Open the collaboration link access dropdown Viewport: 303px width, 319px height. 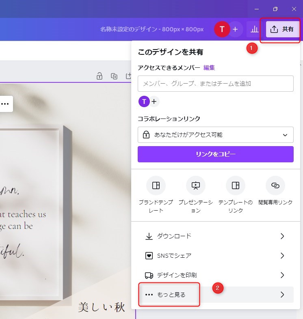[215, 135]
